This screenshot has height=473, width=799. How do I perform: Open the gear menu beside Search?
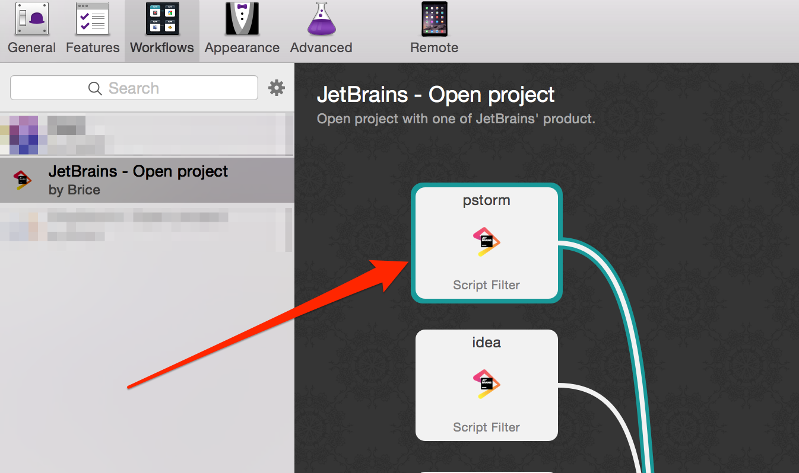[x=277, y=88]
